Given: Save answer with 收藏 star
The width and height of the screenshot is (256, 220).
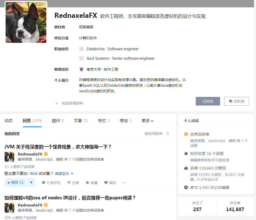Looking at the screenshot, I should [x=92, y=183].
